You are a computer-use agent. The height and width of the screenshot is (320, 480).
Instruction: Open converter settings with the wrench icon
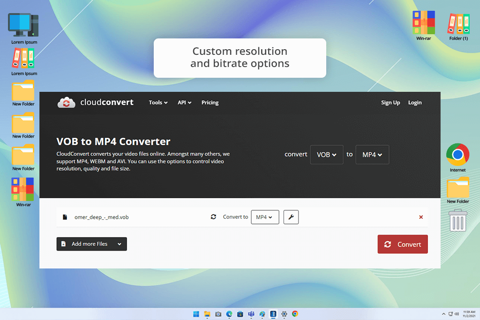(291, 217)
